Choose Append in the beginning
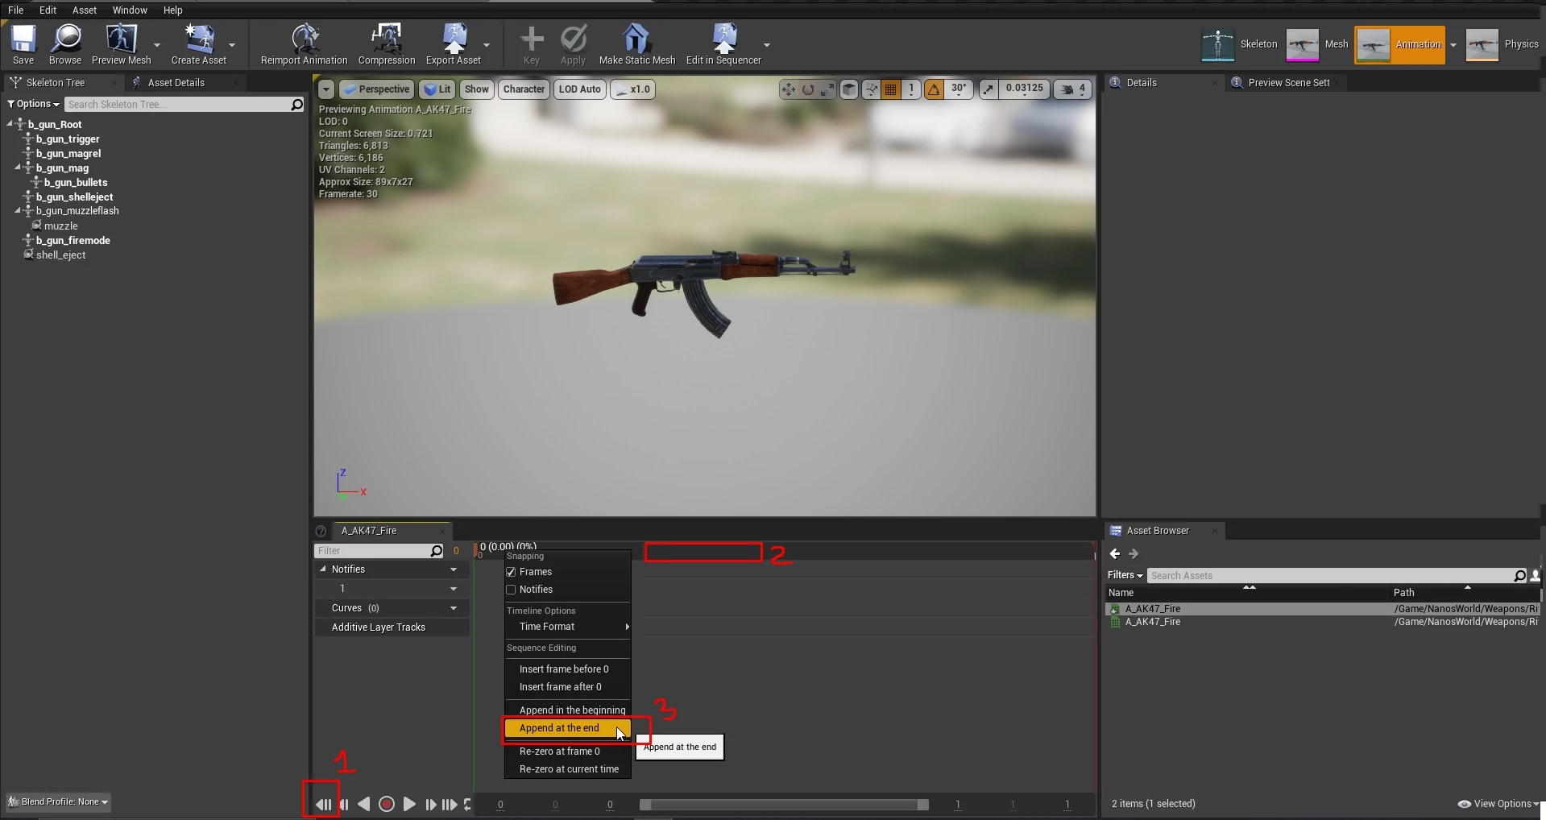Viewport: 1546px width, 820px height. 567,710
